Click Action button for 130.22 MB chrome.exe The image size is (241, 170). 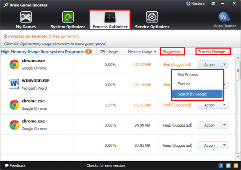(209, 65)
